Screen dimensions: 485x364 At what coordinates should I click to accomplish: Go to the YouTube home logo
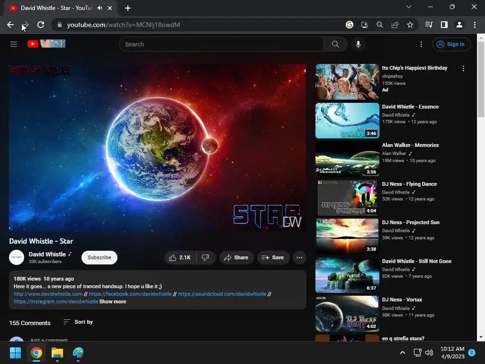pos(46,44)
